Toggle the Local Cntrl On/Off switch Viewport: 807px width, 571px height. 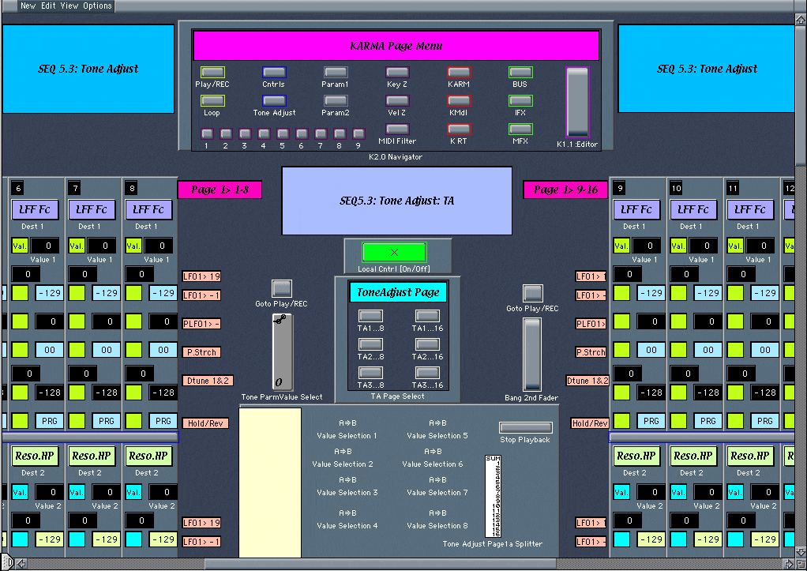tap(394, 252)
